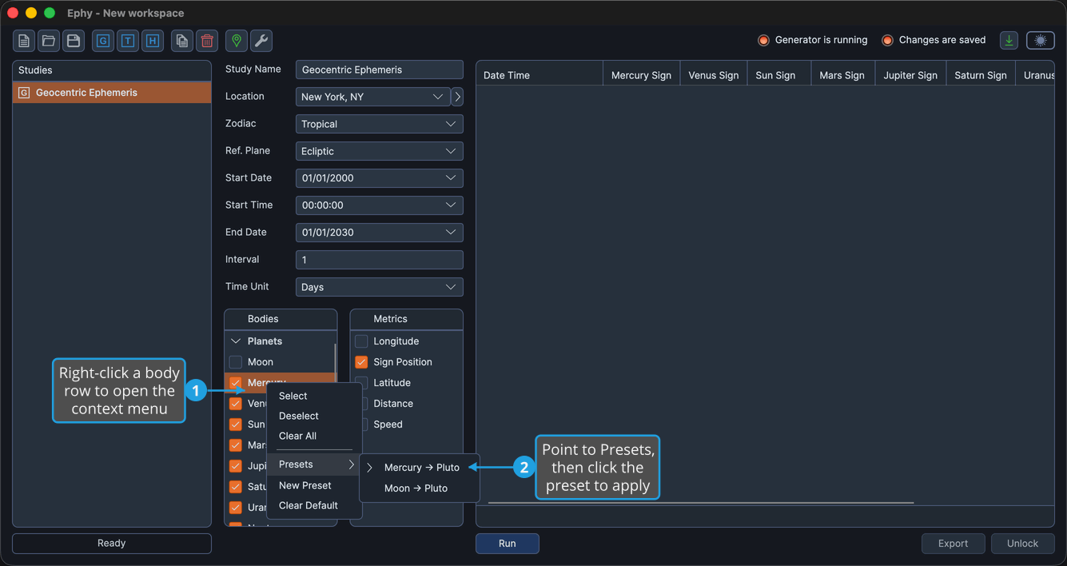
Task: Select the Geocentric Ephemeris study row
Action: tap(112, 93)
